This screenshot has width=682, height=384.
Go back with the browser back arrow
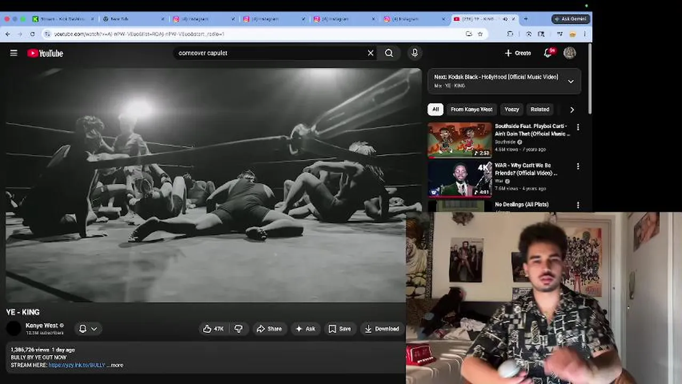pos(7,34)
